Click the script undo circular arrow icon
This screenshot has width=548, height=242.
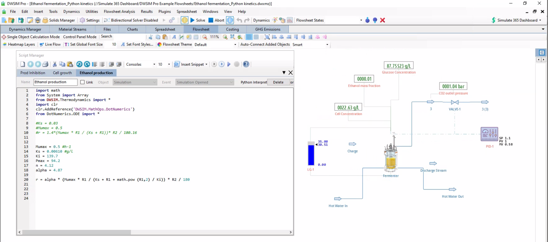(79, 64)
